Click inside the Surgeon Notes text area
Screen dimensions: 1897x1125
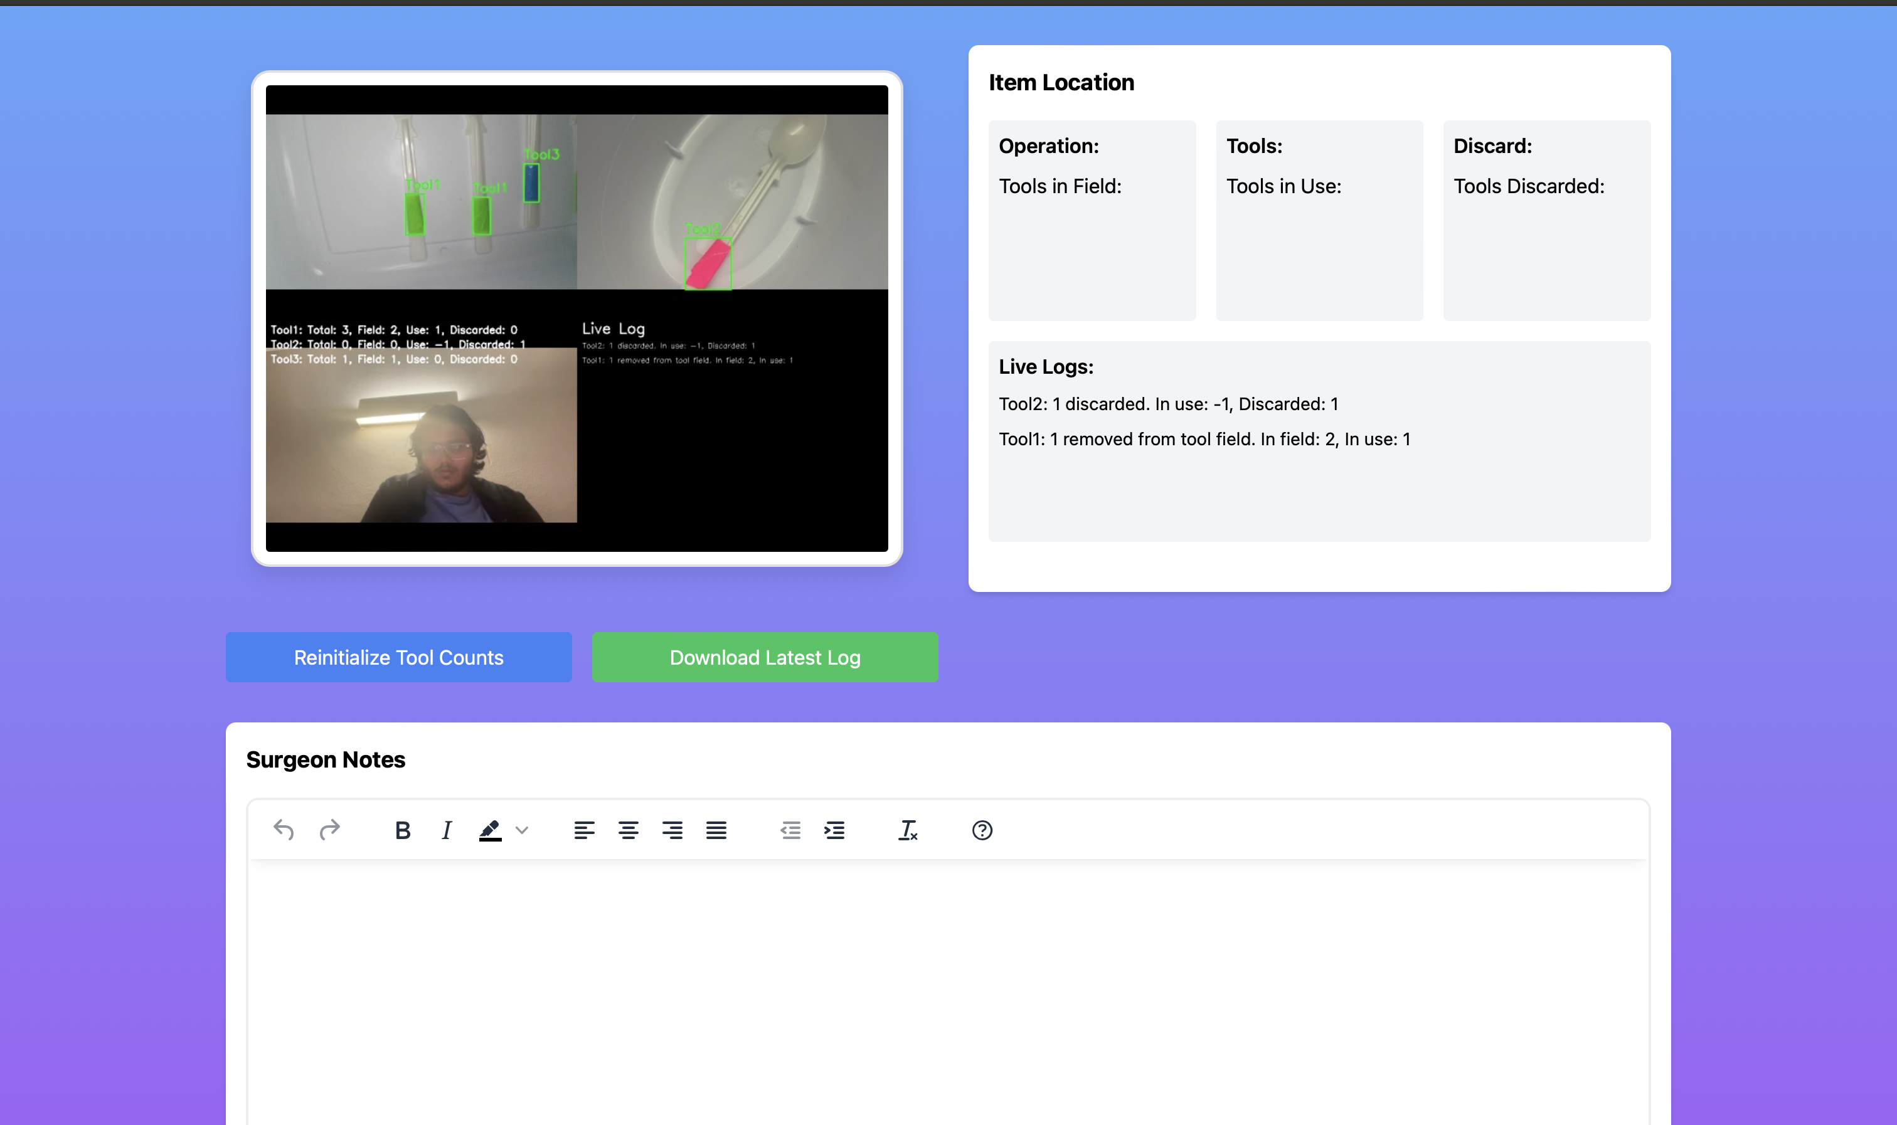[x=948, y=986]
